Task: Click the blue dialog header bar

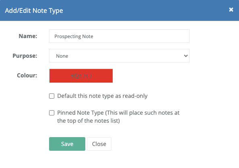Action: pyautogui.click(x=119, y=10)
